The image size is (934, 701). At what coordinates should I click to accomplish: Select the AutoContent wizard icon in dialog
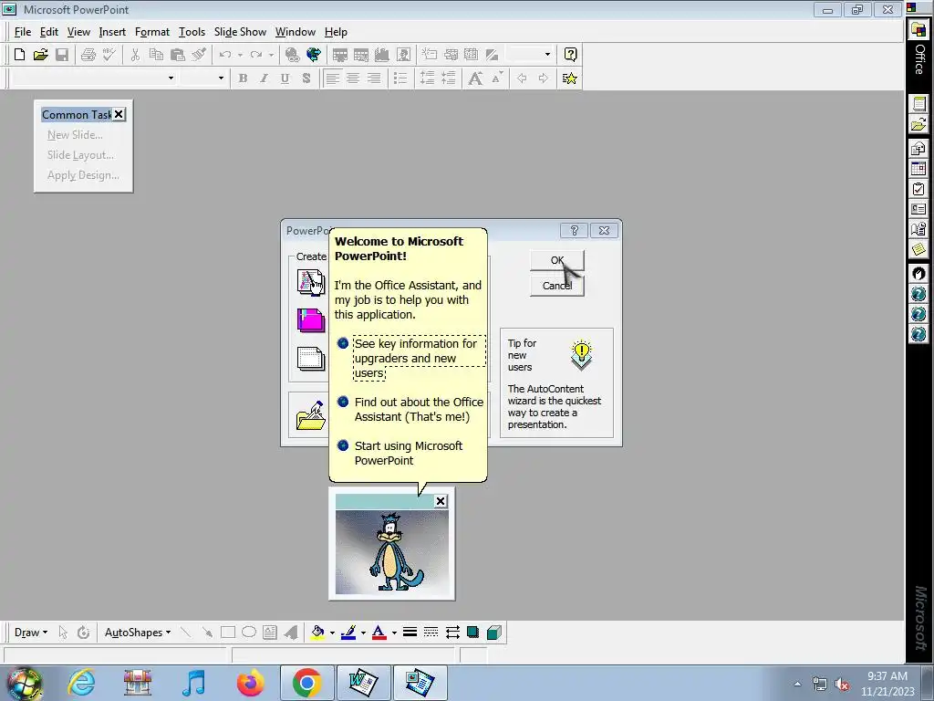pos(311,281)
